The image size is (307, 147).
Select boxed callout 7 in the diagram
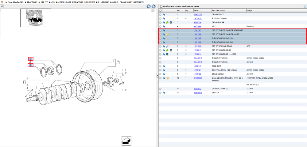[x=118, y=62]
